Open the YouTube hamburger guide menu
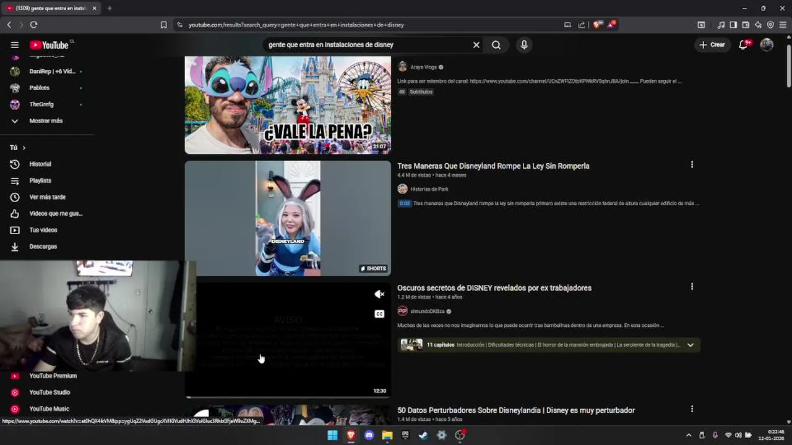 point(15,44)
